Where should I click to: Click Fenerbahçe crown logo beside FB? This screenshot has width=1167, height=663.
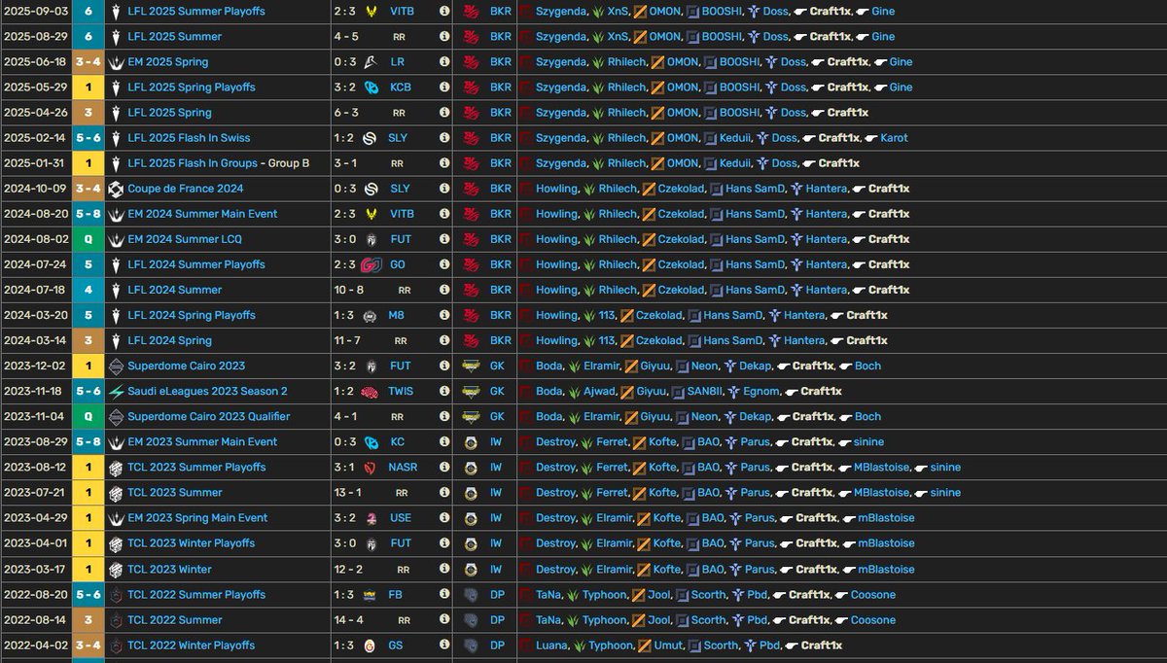pyautogui.click(x=371, y=594)
